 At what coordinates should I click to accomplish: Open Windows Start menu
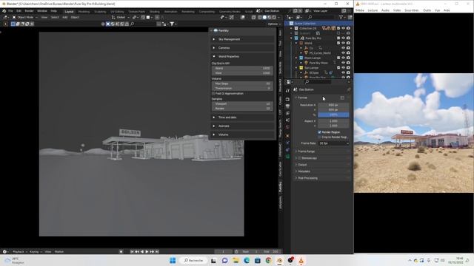coord(173,261)
